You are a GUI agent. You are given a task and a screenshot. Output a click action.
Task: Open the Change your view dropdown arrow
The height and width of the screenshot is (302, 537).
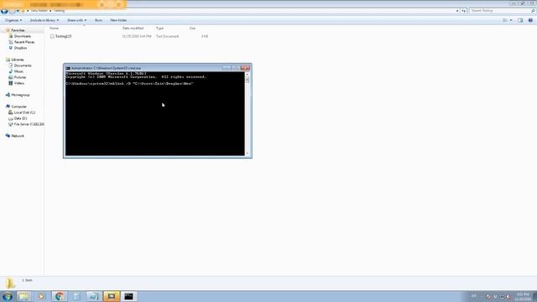click(x=511, y=20)
